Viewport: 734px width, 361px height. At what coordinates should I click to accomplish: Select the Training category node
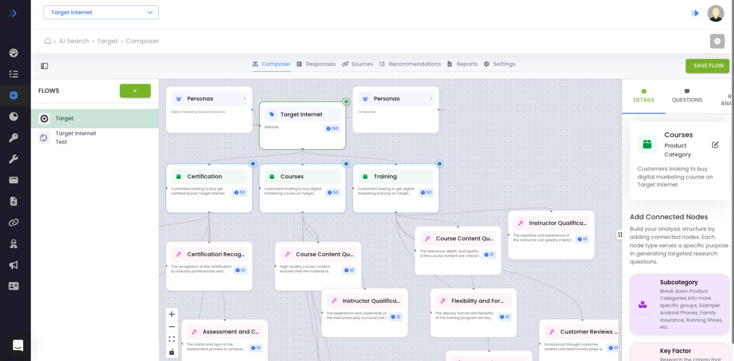[x=396, y=188]
